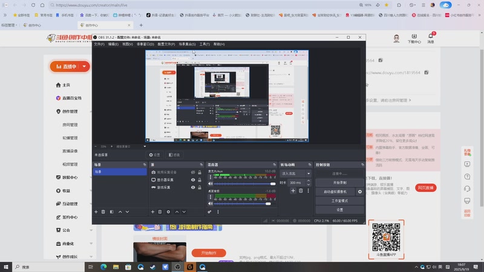Pop out the Controls dock panel
Screen dimensions: 484x272
point(362,164)
